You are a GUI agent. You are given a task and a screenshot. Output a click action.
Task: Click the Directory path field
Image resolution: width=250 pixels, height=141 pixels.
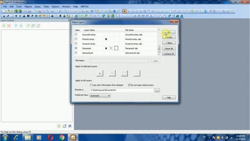tap(121, 90)
